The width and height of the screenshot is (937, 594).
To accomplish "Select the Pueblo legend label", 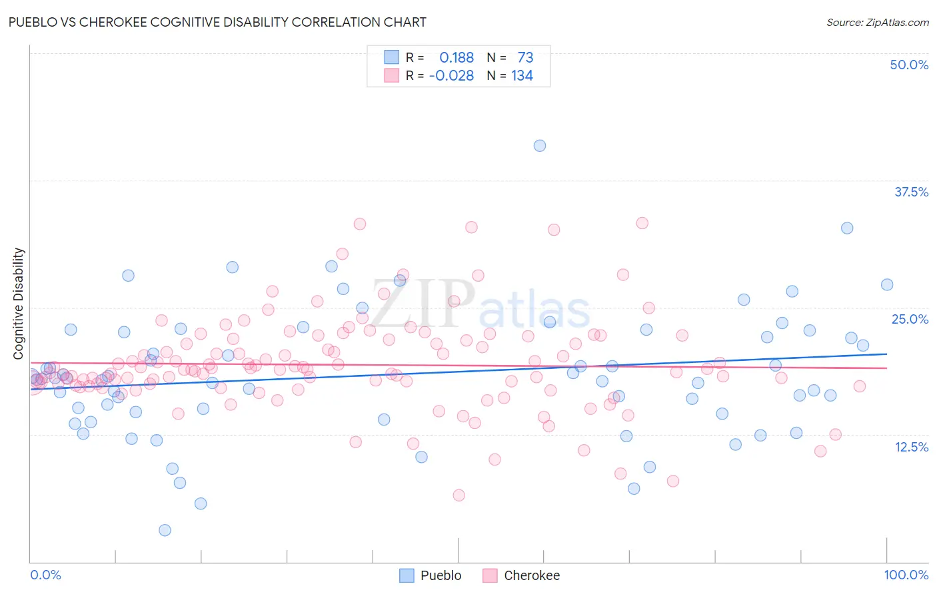I will [441, 575].
